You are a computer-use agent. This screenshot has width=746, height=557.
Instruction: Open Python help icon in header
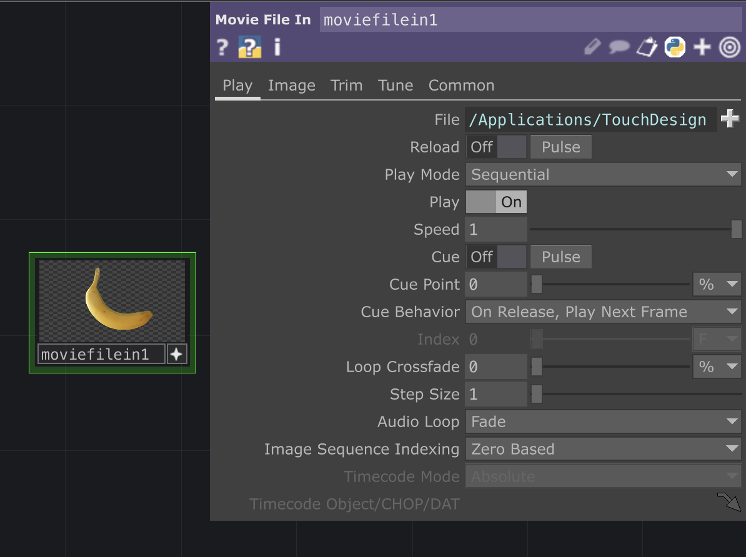[249, 47]
